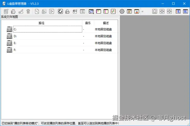Click the trash can delete icon
Screen dimensions: 190x126
point(28,12)
